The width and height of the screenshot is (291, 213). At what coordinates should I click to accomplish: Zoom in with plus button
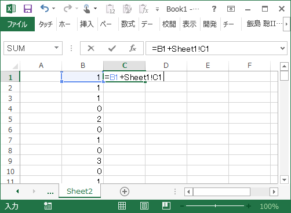click(249, 206)
